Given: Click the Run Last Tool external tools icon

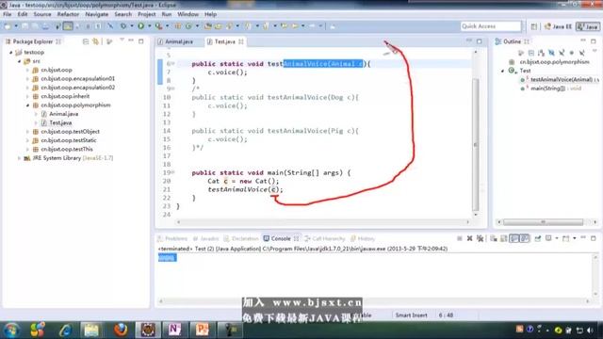Looking at the screenshot, I should 159,26.
